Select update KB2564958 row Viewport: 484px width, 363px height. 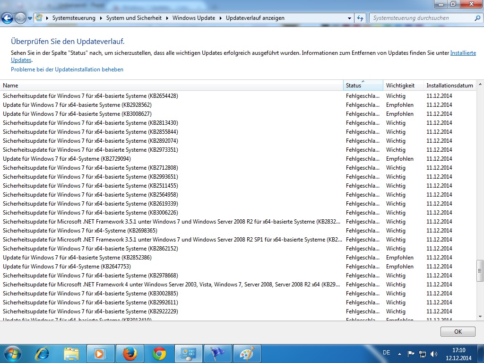coord(238,195)
